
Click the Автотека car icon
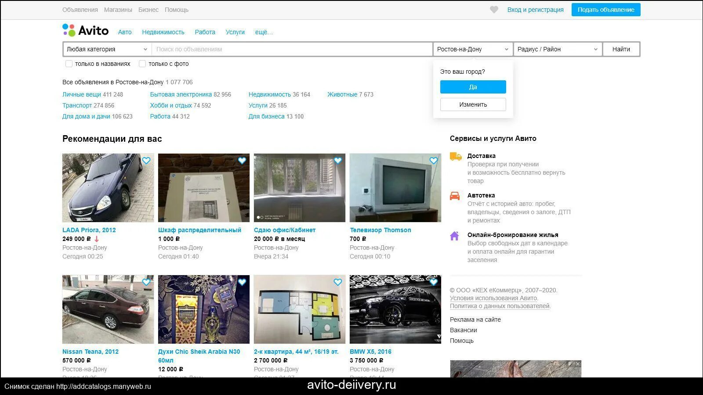[455, 196]
